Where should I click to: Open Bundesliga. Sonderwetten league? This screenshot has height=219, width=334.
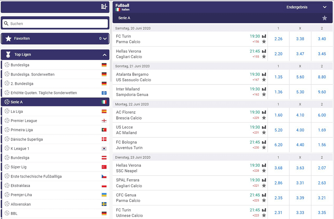[55, 74]
